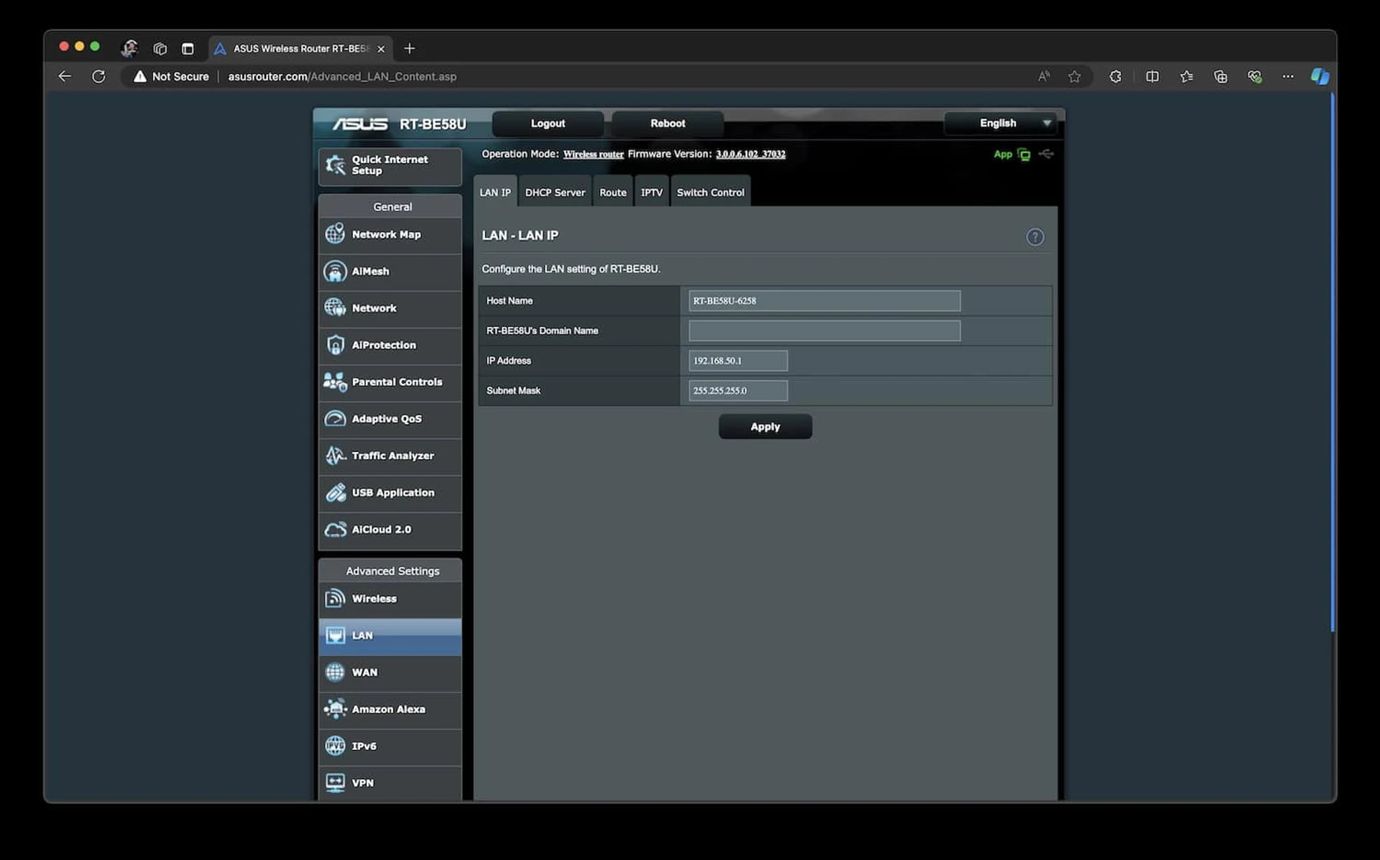Open a new browser tab

[410, 48]
